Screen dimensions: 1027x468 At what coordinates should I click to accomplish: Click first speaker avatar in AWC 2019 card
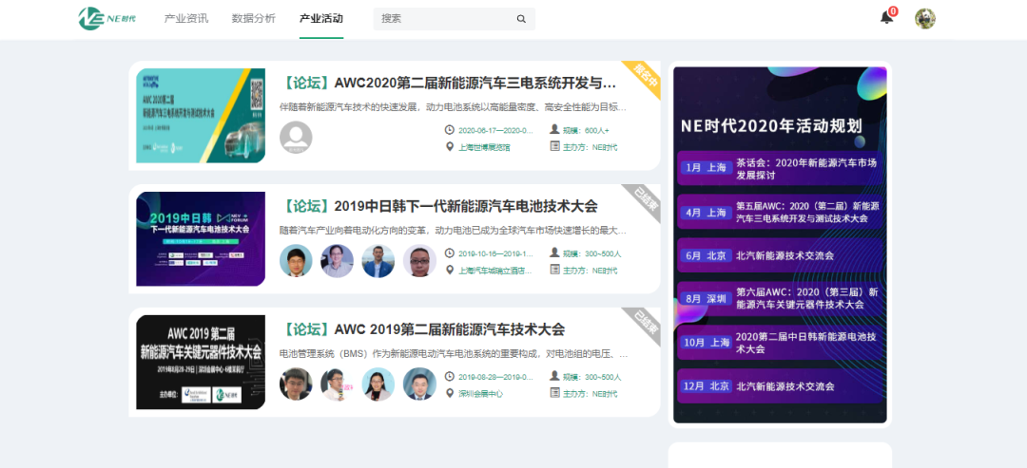(296, 384)
